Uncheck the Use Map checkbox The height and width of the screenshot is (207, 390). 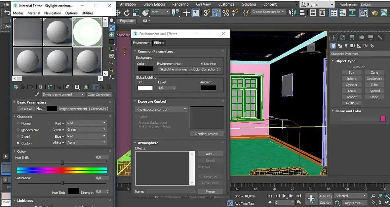click(202, 64)
